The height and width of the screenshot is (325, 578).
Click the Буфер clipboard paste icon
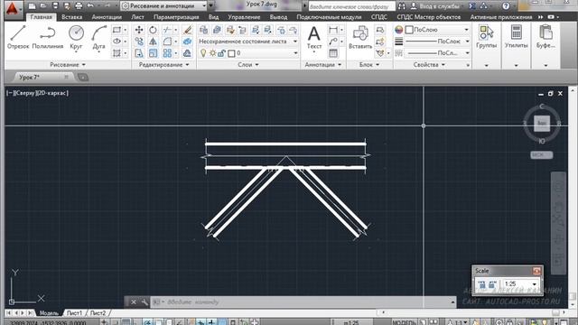coord(545,36)
